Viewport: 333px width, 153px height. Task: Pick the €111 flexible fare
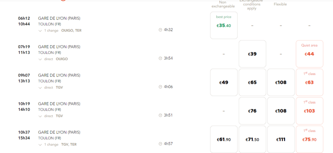[x=281, y=139]
